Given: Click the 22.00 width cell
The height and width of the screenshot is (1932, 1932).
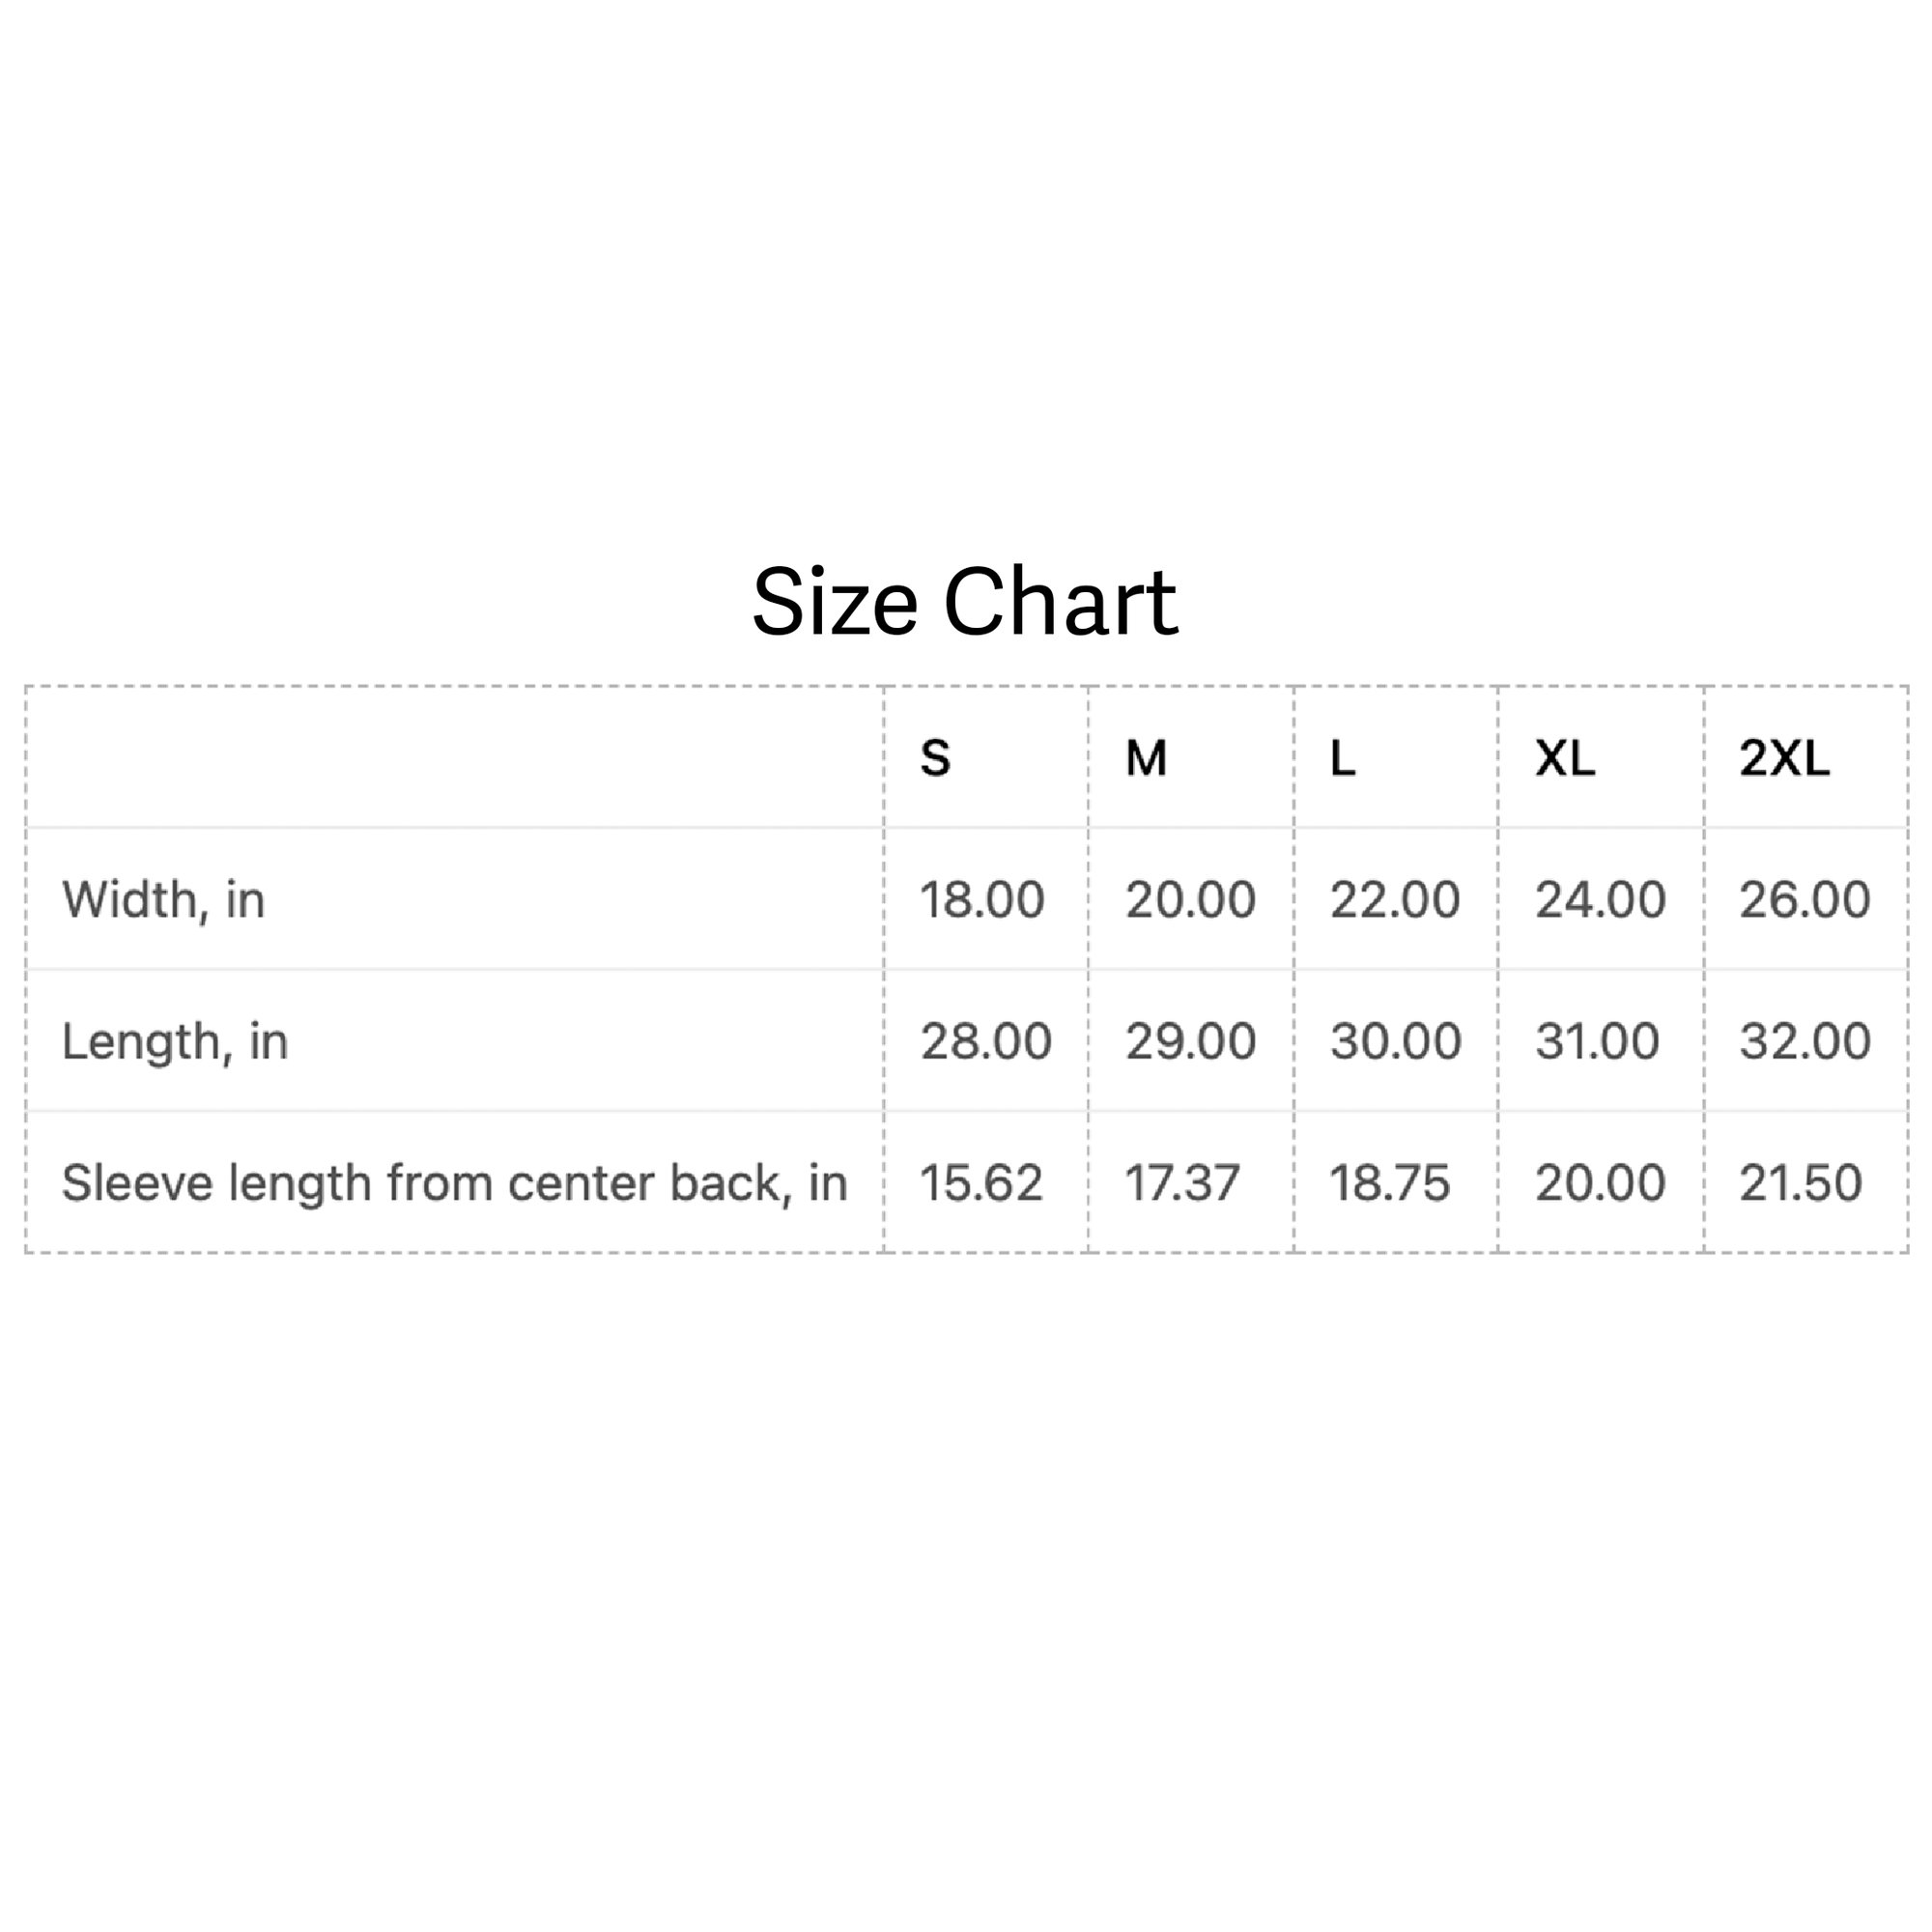Looking at the screenshot, I should [1394, 899].
